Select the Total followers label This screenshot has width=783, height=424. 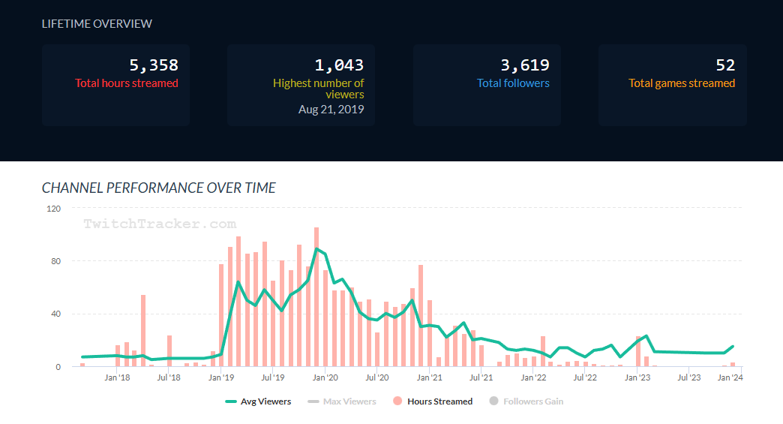click(513, 83)
